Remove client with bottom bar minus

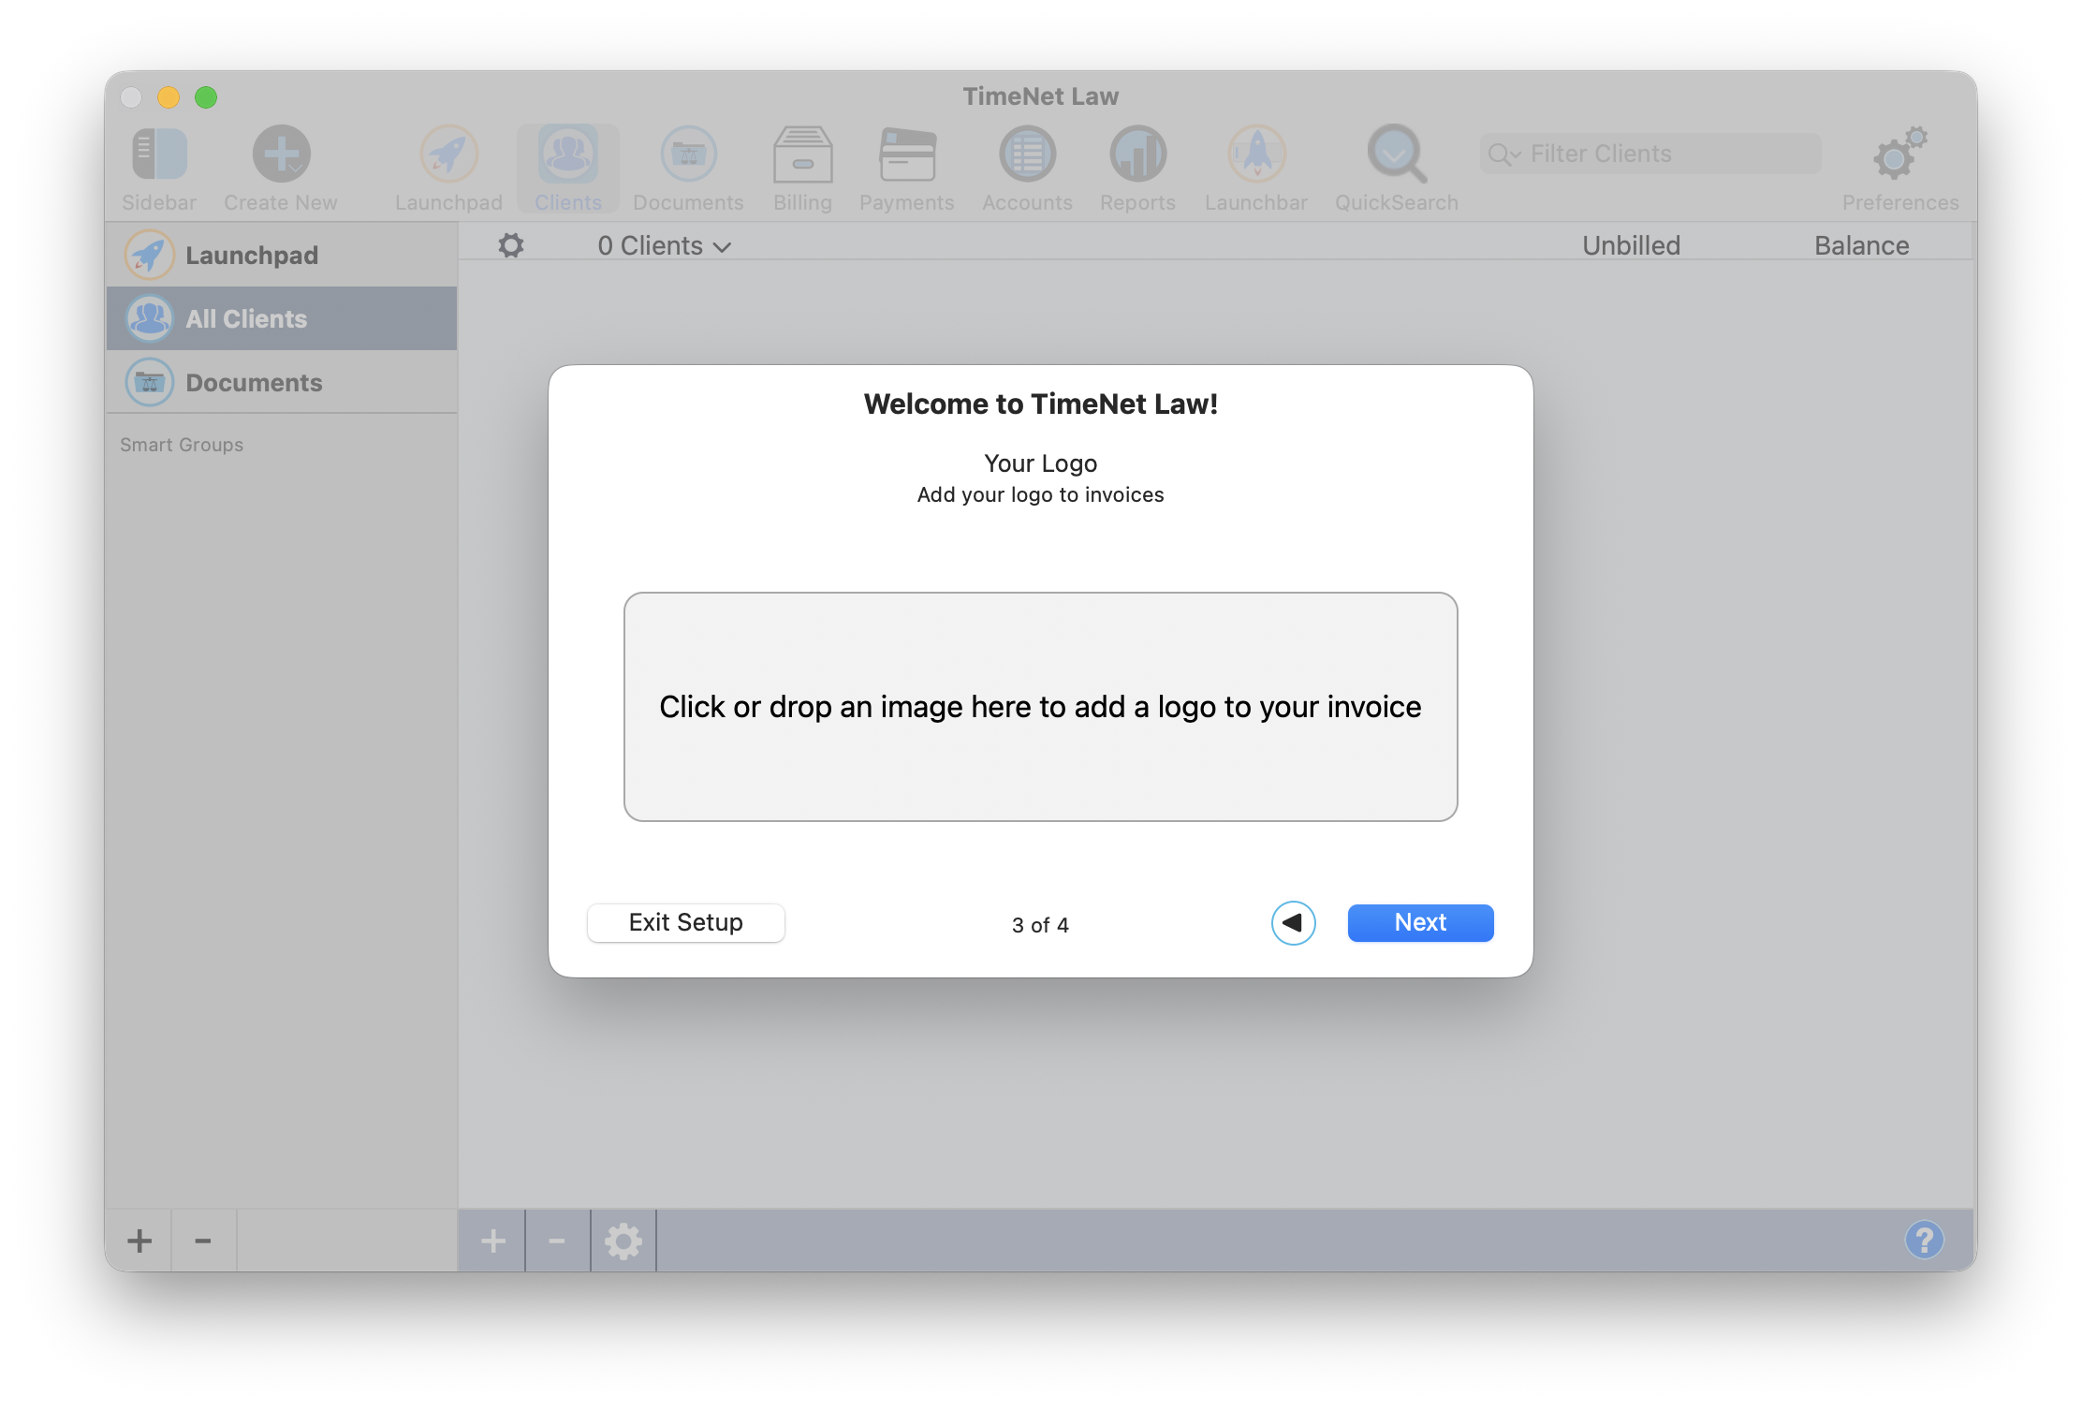[557, 1241]
